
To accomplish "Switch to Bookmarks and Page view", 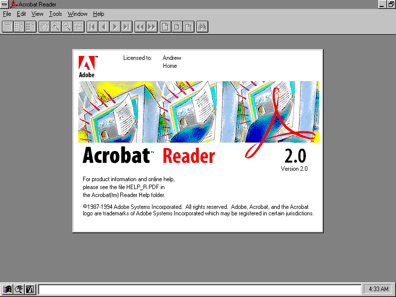I will pyautogui.click(x=19, y=27).
